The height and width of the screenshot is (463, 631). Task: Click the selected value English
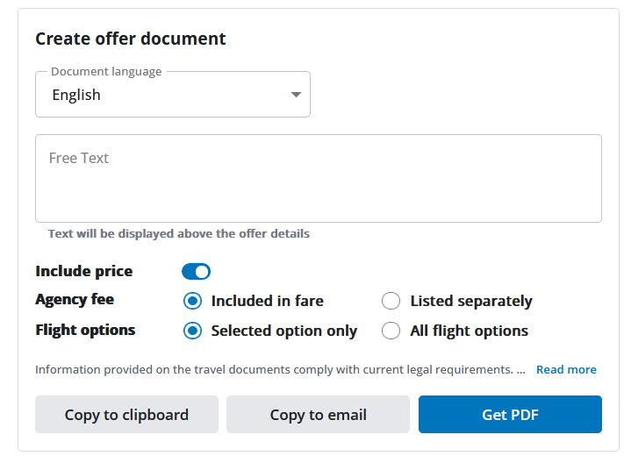pos(76,95)
